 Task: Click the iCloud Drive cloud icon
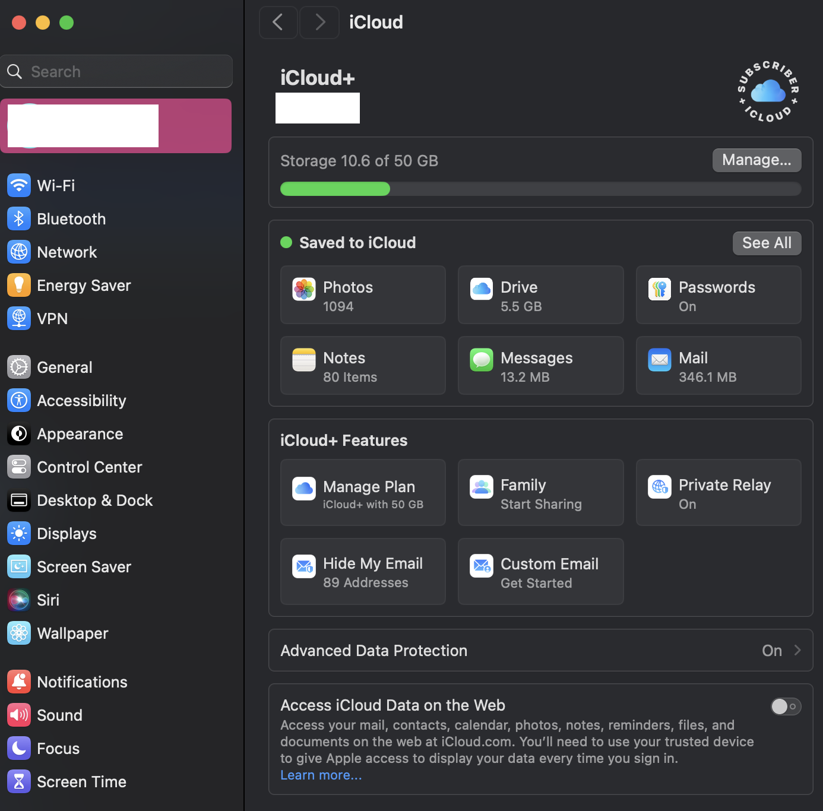point(482,289)
